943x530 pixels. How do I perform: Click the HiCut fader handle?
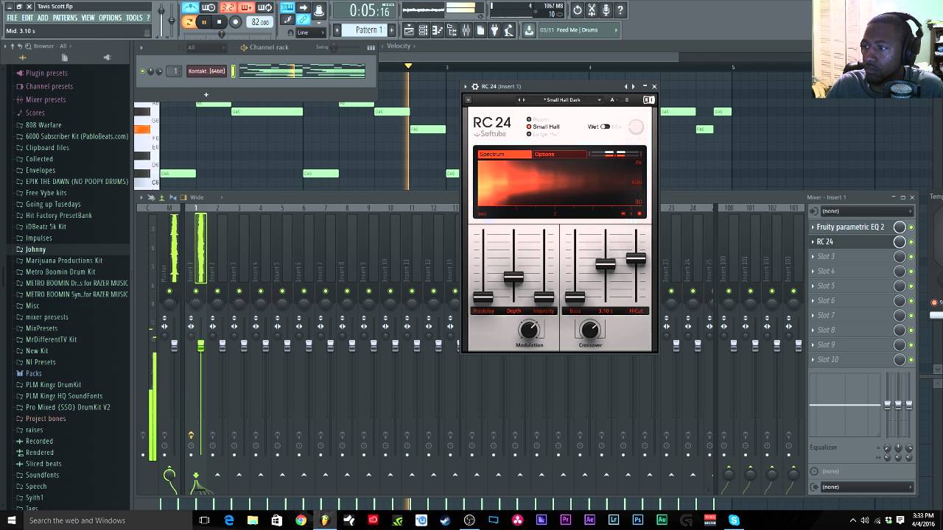(636, 258)
